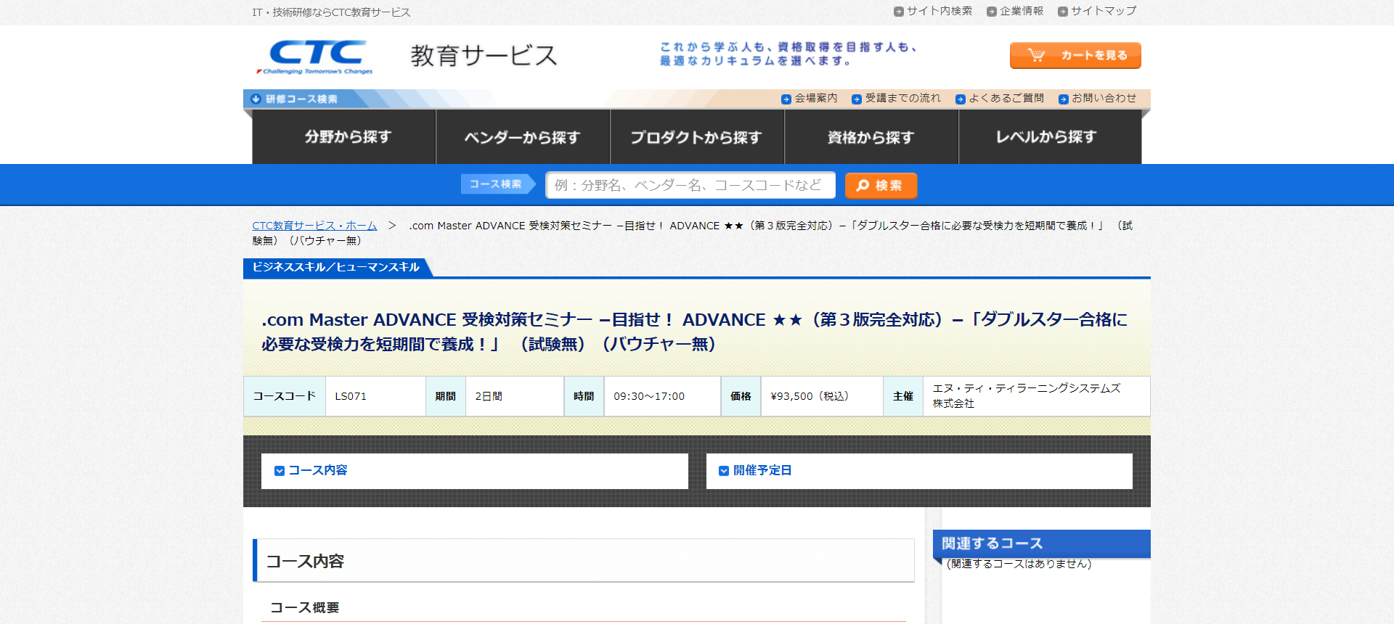The height and width of the screenshot is (624, 1394).
Task: Click the コース概要 subheading
Action: click(305, 608)
